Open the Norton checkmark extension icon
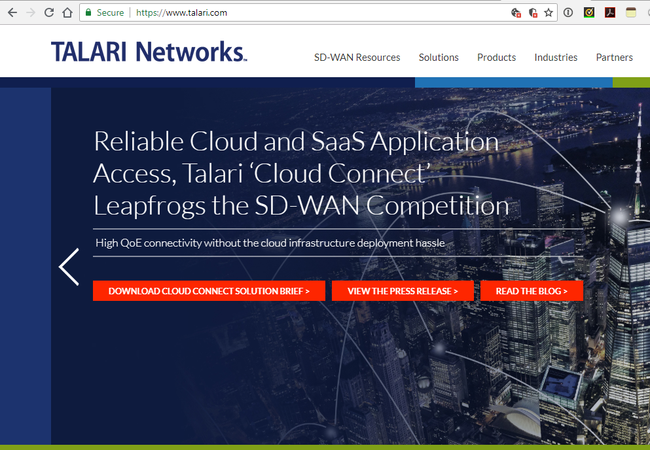650x450 pixels. [588, 12]
